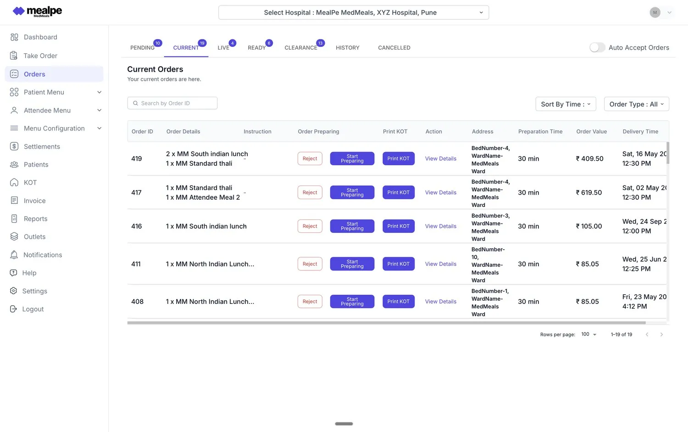Open Reports in the sidebar

click(x=54, y=219)
